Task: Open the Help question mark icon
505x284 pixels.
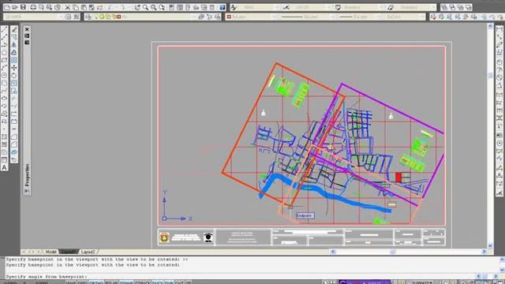Action: [223, 7]
